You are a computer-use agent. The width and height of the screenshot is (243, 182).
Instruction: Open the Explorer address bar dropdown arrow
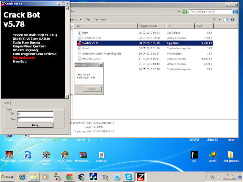pos(179,11)
